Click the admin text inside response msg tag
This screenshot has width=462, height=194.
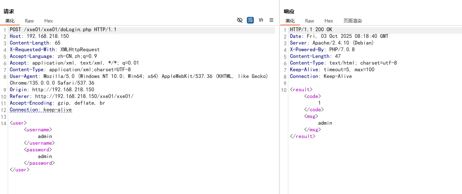click(325, 123)
